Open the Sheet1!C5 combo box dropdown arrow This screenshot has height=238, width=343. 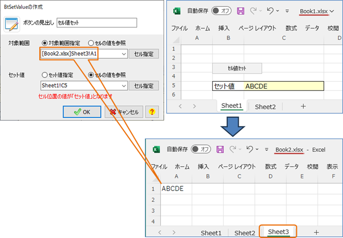click(124, 86)
